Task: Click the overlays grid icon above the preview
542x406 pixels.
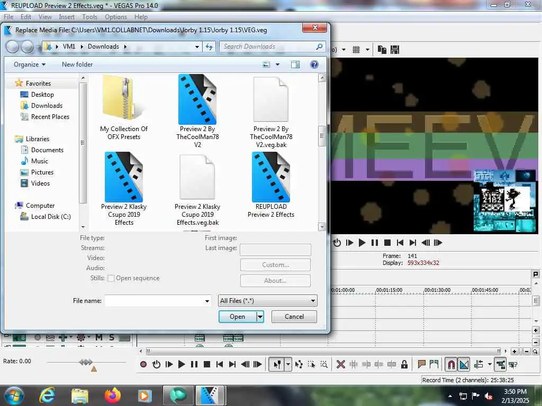Action: click(356, 50)
